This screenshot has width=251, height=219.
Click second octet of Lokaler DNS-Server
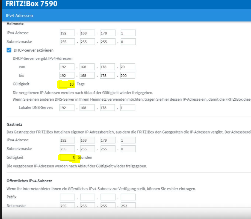click(87, 108)
